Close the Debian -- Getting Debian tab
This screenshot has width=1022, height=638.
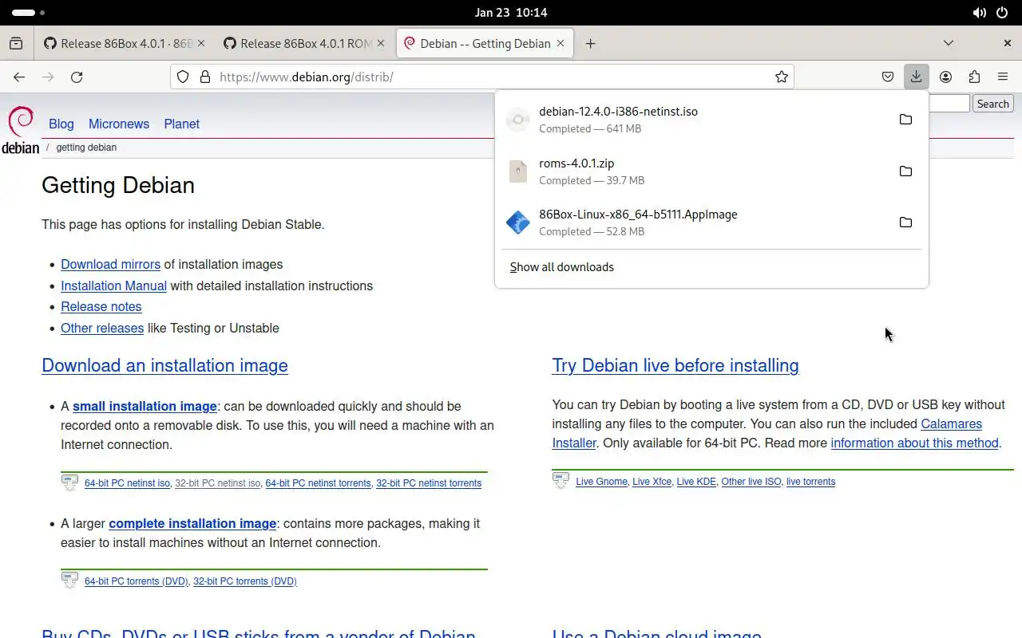[561, 43]
